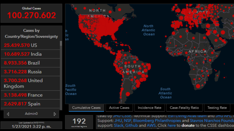Select India in the country list
234x131 pixels.
(x=30, y=54)
